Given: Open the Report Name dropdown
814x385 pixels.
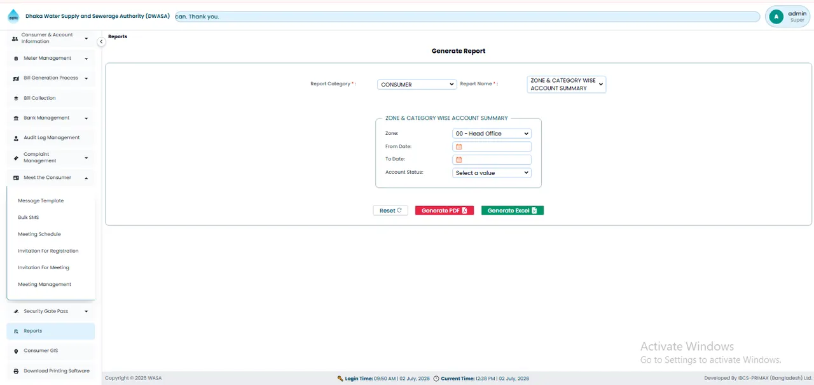Looking at the screenshot, I should 567,85.
